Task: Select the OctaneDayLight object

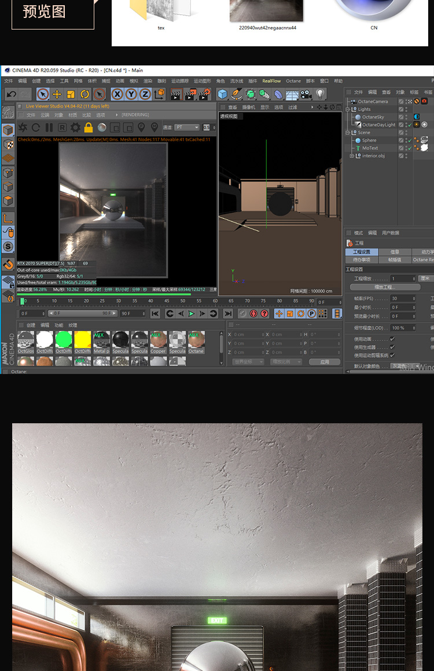Action: (x=379, y=125)
